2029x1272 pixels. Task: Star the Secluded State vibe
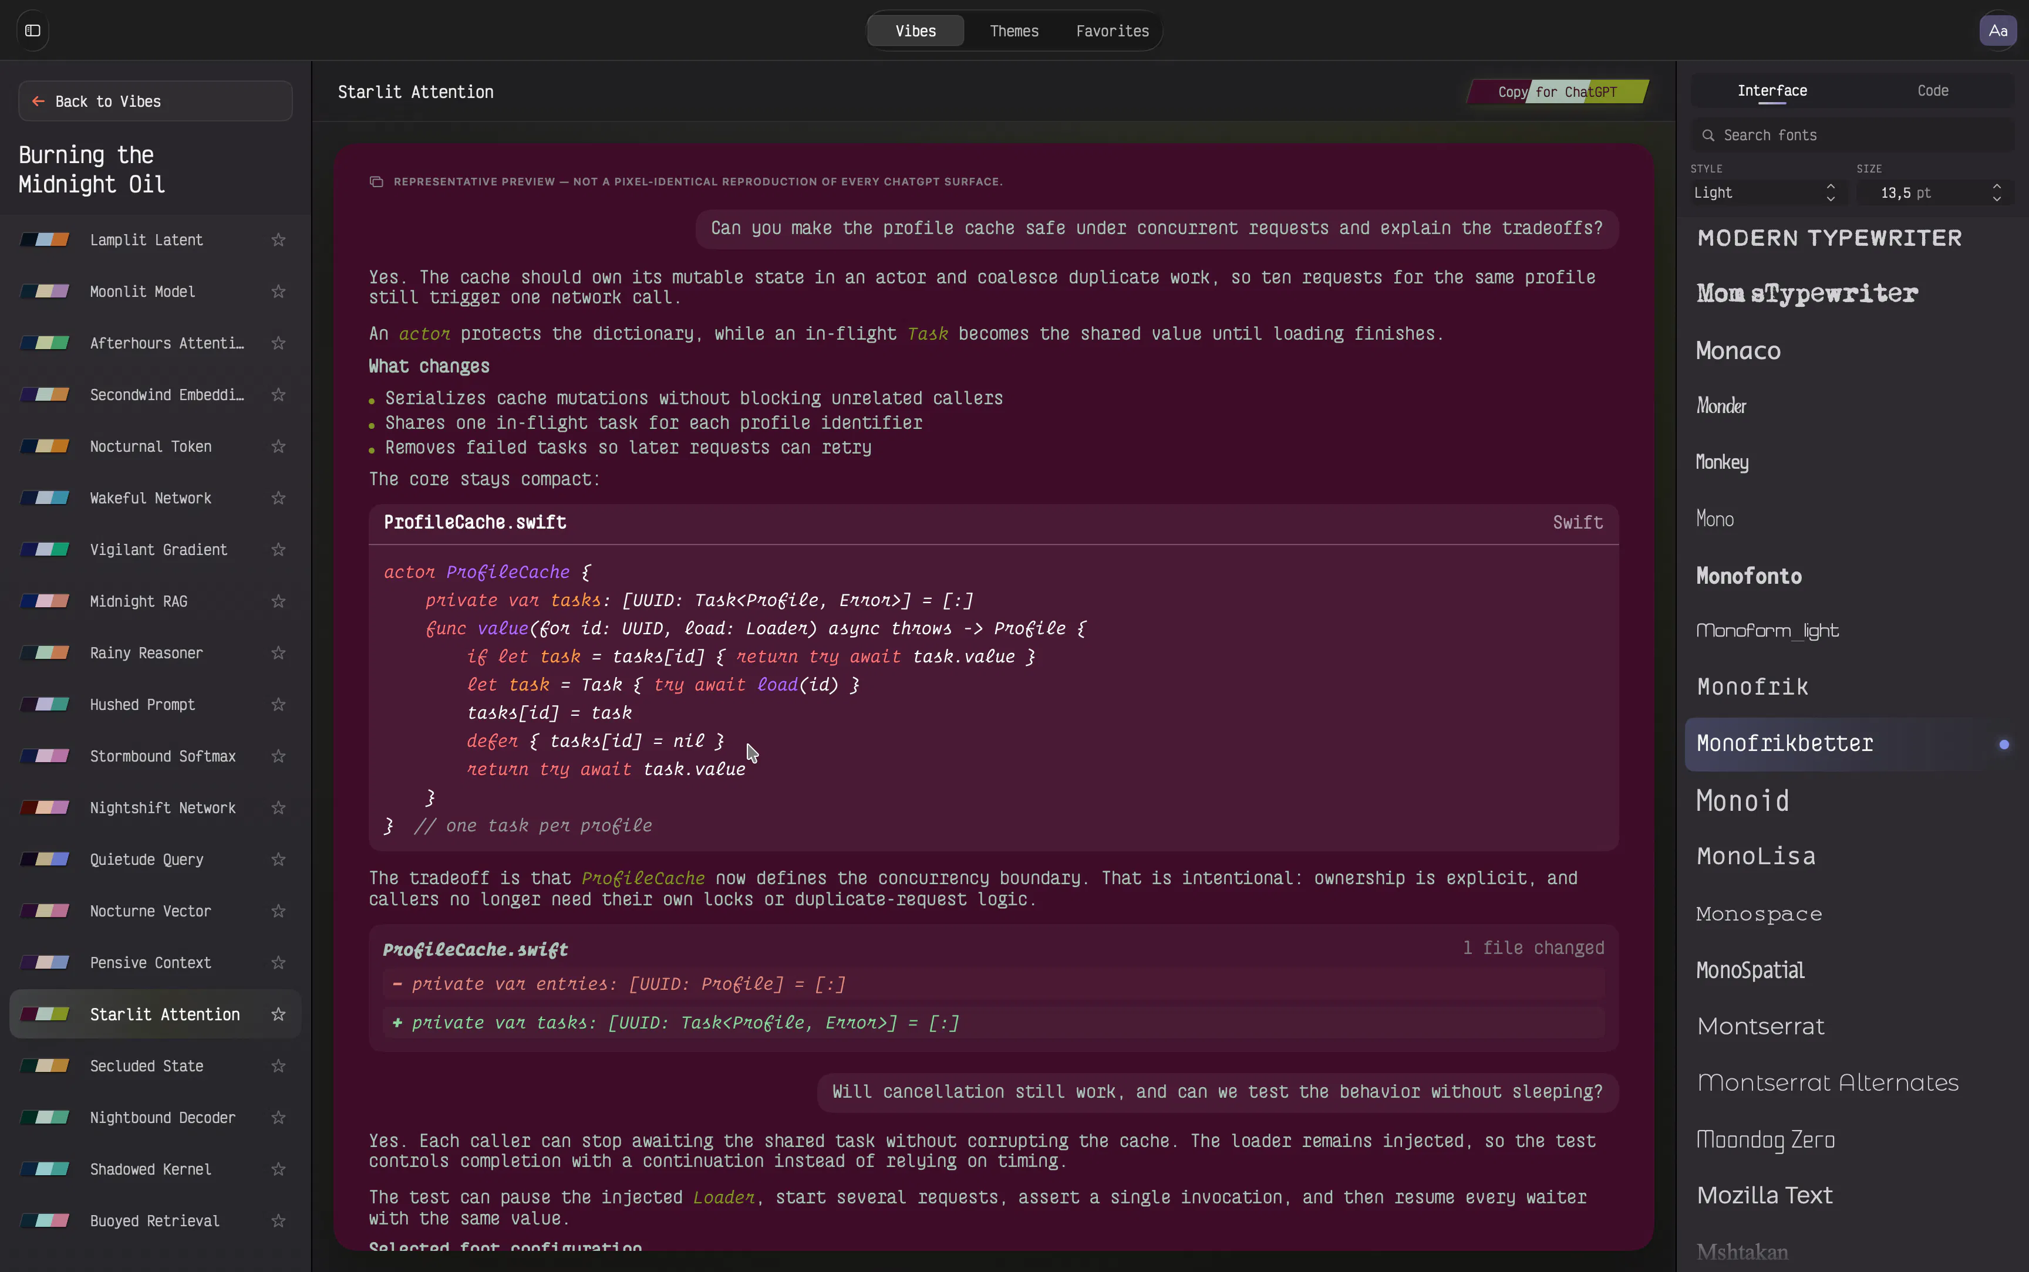click(x=278, y=1065)
